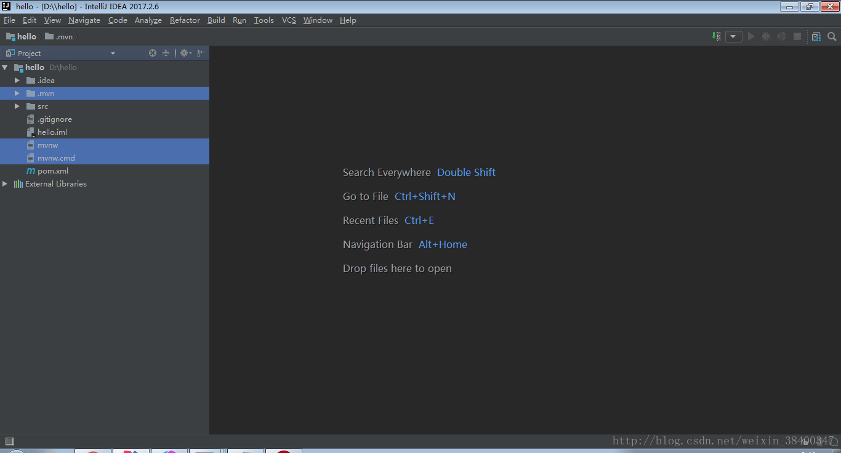Click the Run play icon
Viewport: 841px width, 453px height.
751,36
